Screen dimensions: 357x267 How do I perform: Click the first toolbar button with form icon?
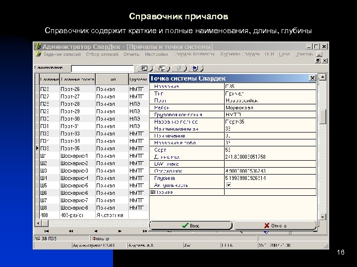click(x=145, y=68)
